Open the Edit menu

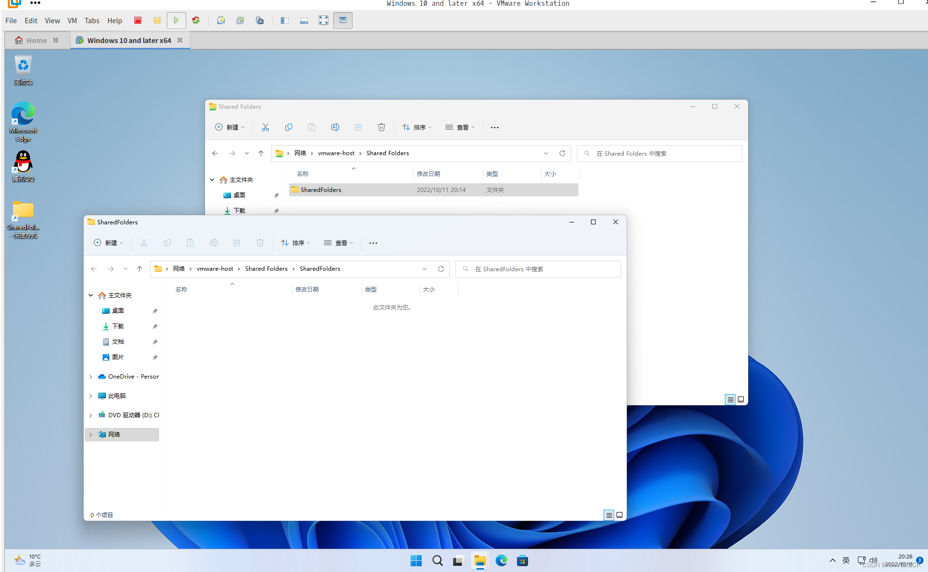[31, 20]
